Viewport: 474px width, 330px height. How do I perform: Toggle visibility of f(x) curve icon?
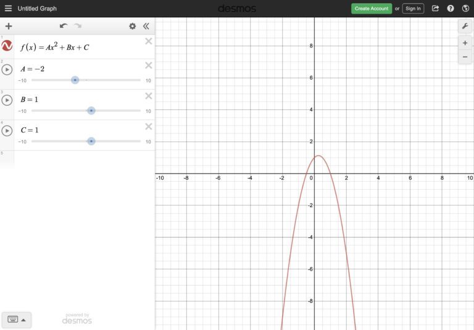[x=7, y=46]
